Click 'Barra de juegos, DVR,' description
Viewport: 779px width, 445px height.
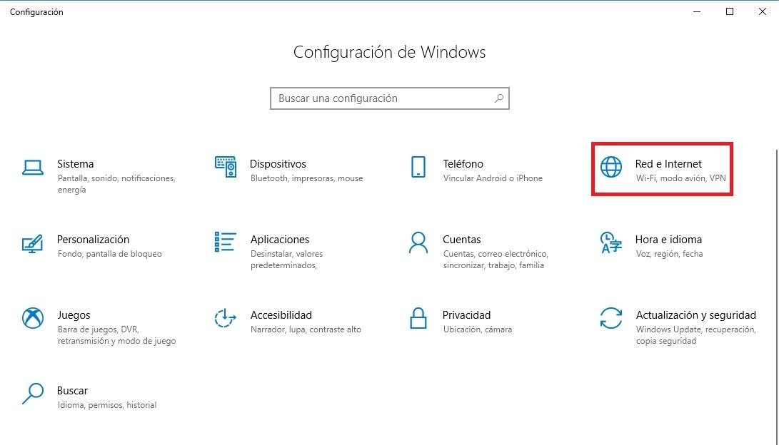[x=98, y=329]
